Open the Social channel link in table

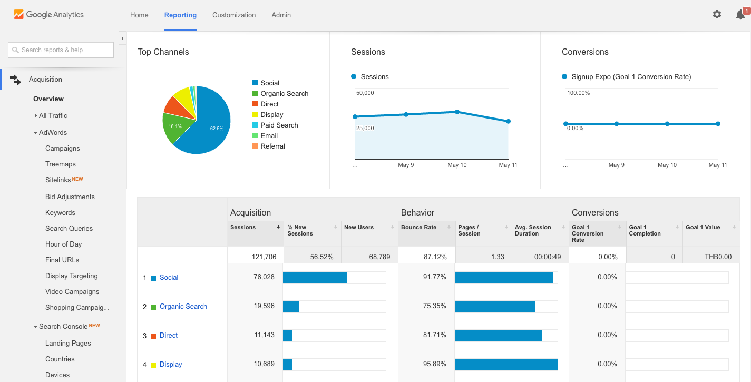click(x=169, y=277)
